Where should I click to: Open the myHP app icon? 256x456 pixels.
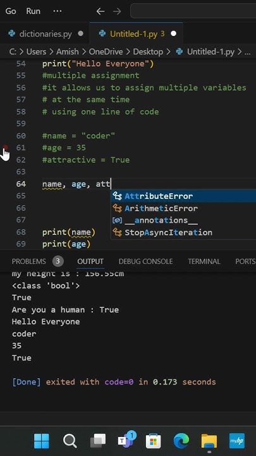[x=237, y=441]
